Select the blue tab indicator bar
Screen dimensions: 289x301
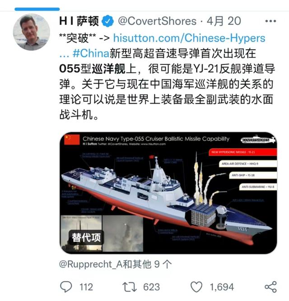[37, 9]
